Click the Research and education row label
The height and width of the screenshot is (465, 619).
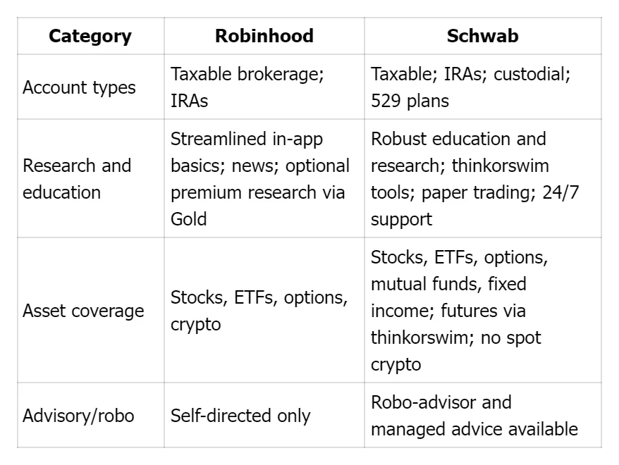[77, 179]
